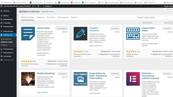Click the Страницы pages icon
This screenshot has height=97, width=173.
[2, 23]
